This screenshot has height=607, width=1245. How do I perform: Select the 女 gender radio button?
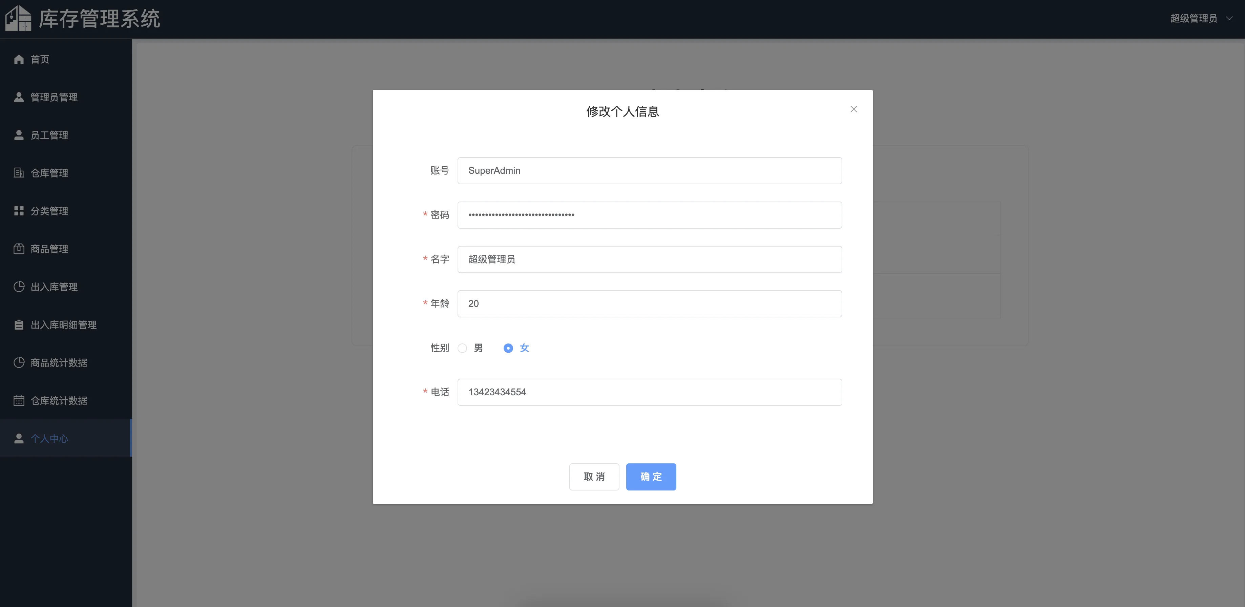(x=508, y=348)
